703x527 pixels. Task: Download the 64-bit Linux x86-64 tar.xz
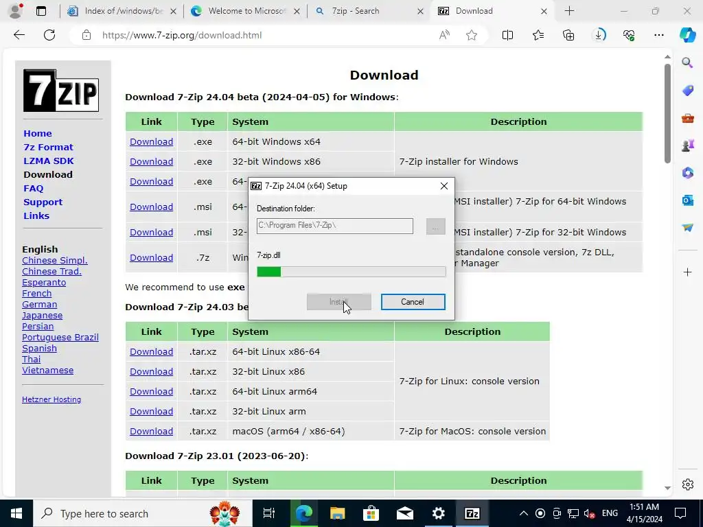pos(151,352)
